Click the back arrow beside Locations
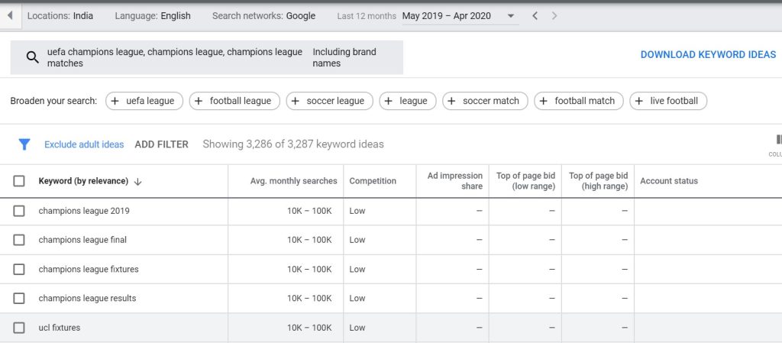Viewport: 782px width, 343px height. [x=10, y=15]
